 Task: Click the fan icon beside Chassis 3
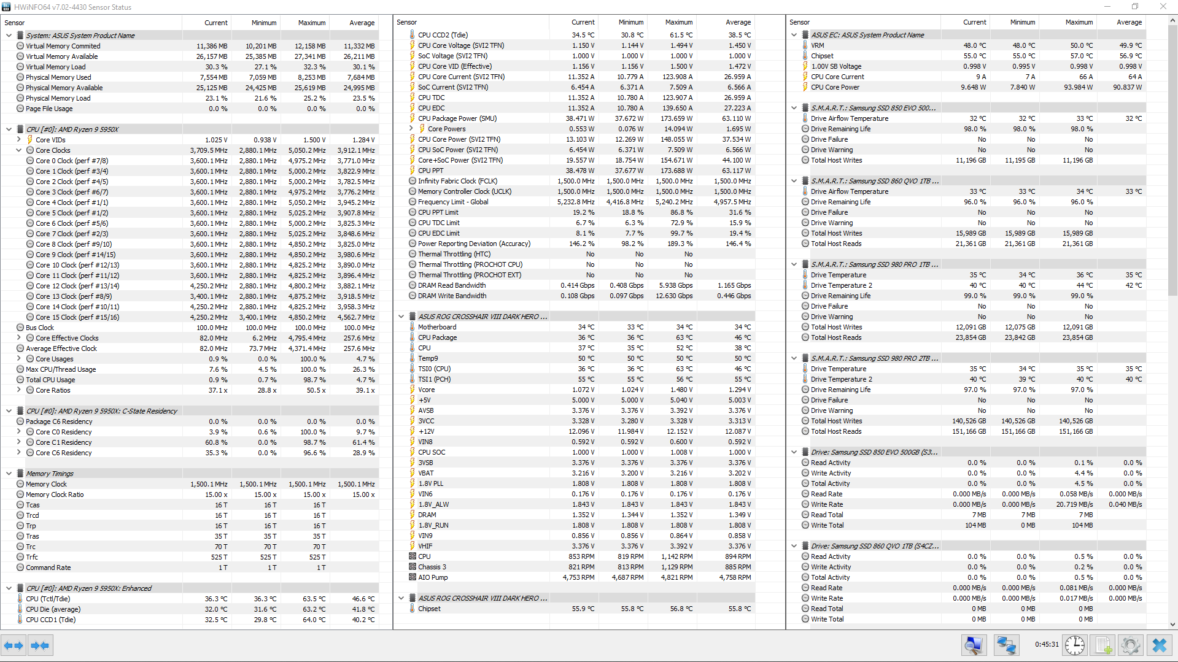413,567
